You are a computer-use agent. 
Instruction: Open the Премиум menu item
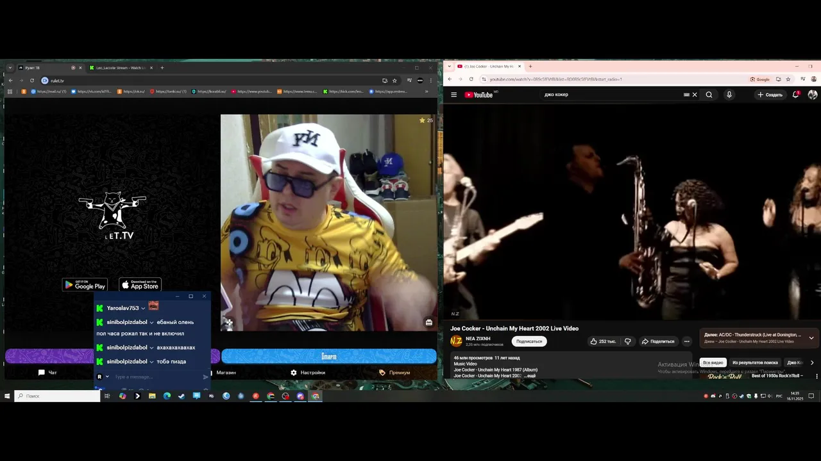[x=394, y=373]
